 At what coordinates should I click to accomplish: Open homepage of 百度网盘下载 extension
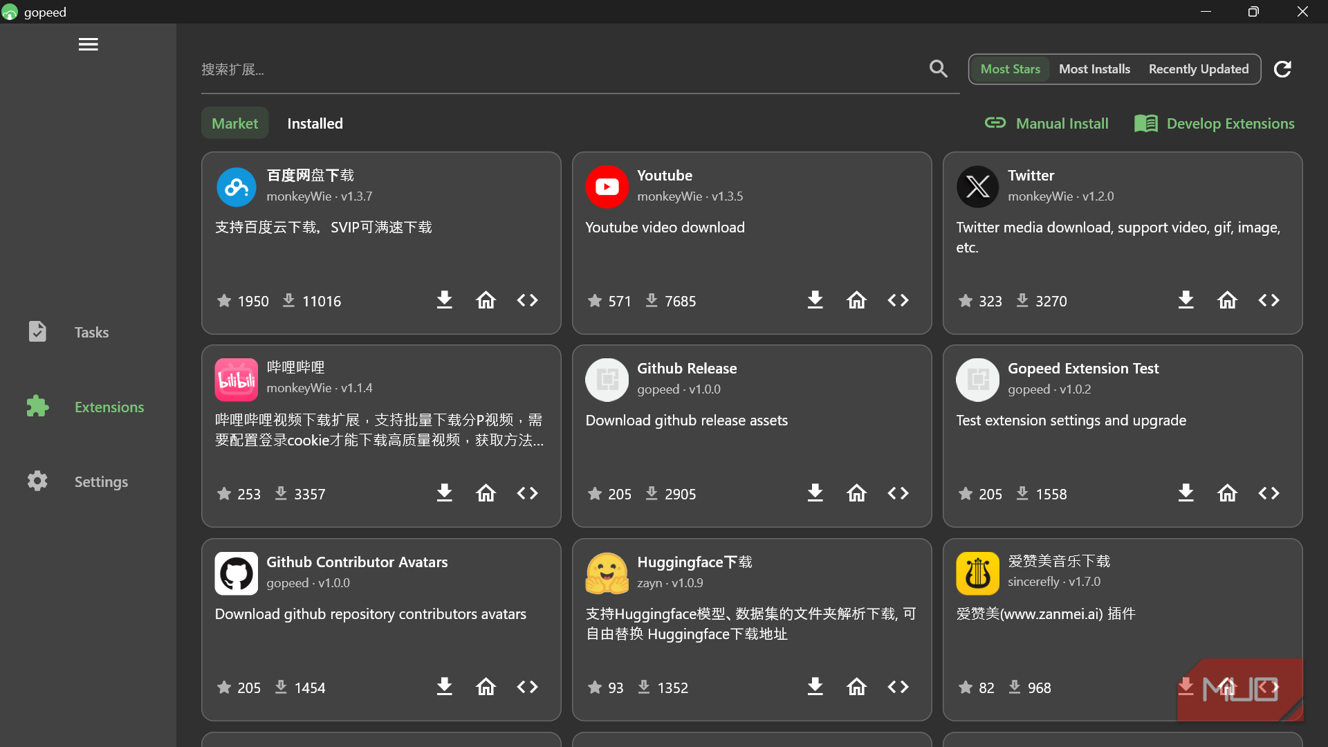coord(486,300)
